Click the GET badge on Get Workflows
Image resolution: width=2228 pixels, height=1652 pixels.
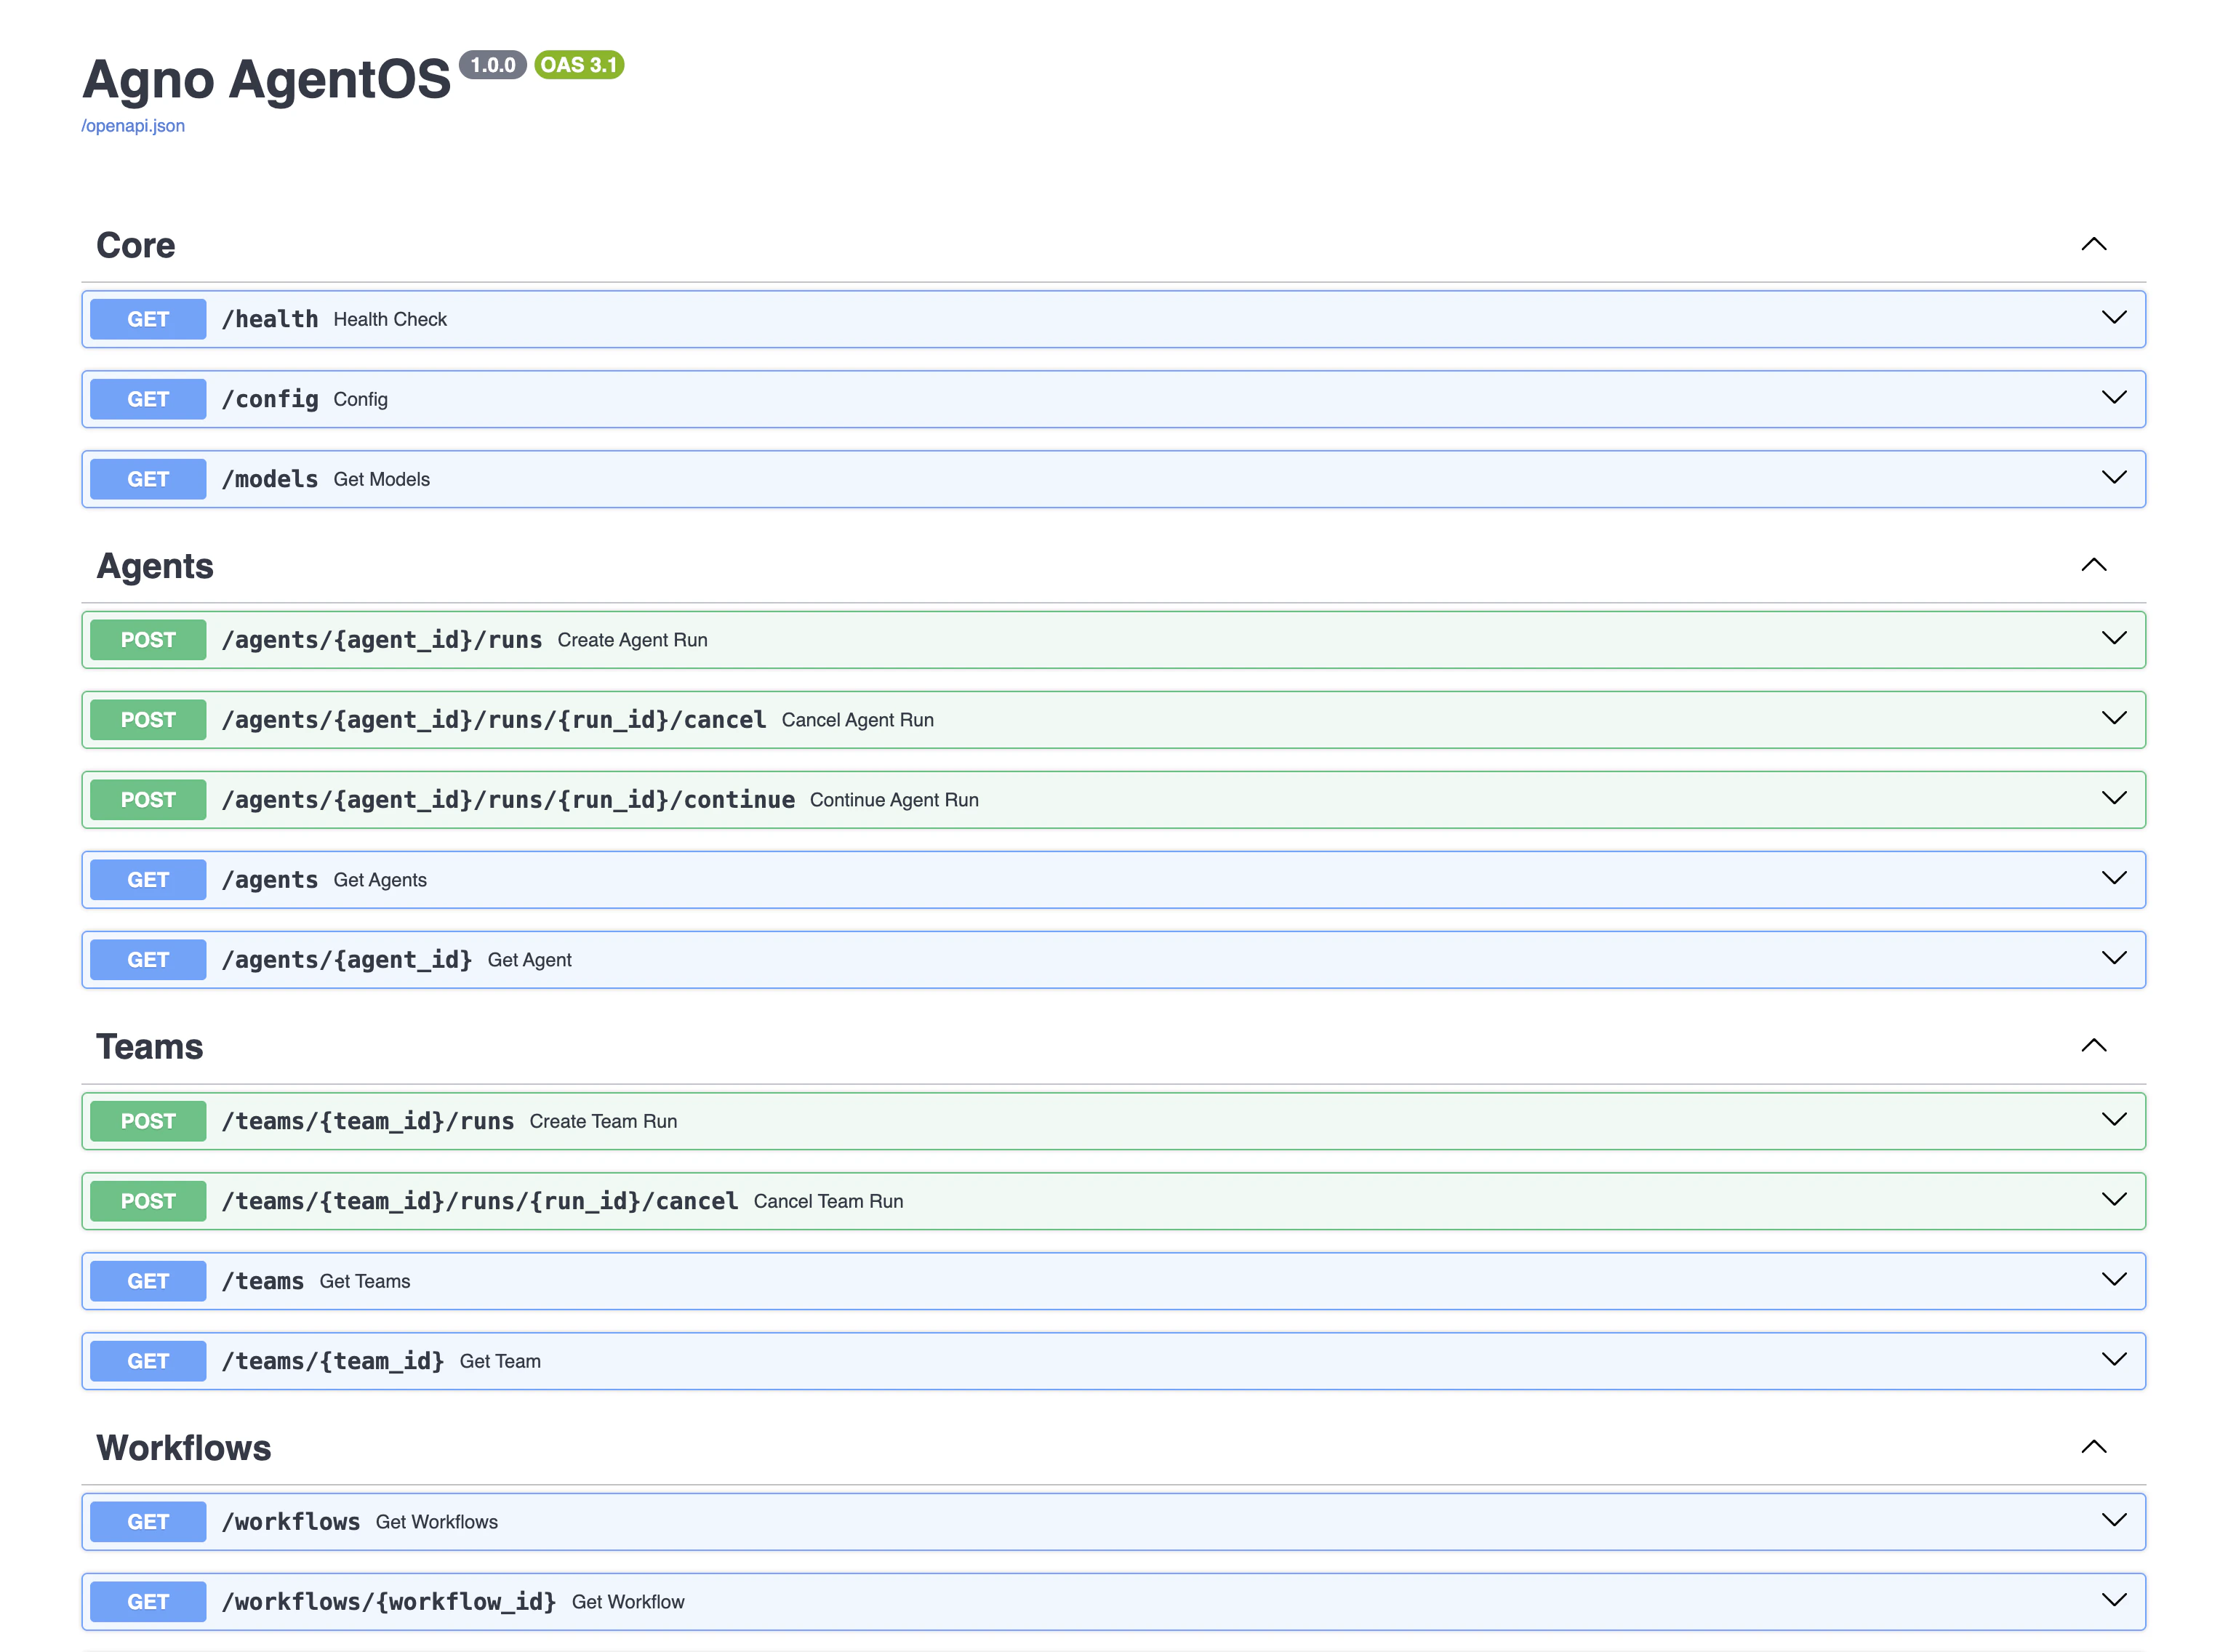tap(147, 1521)
